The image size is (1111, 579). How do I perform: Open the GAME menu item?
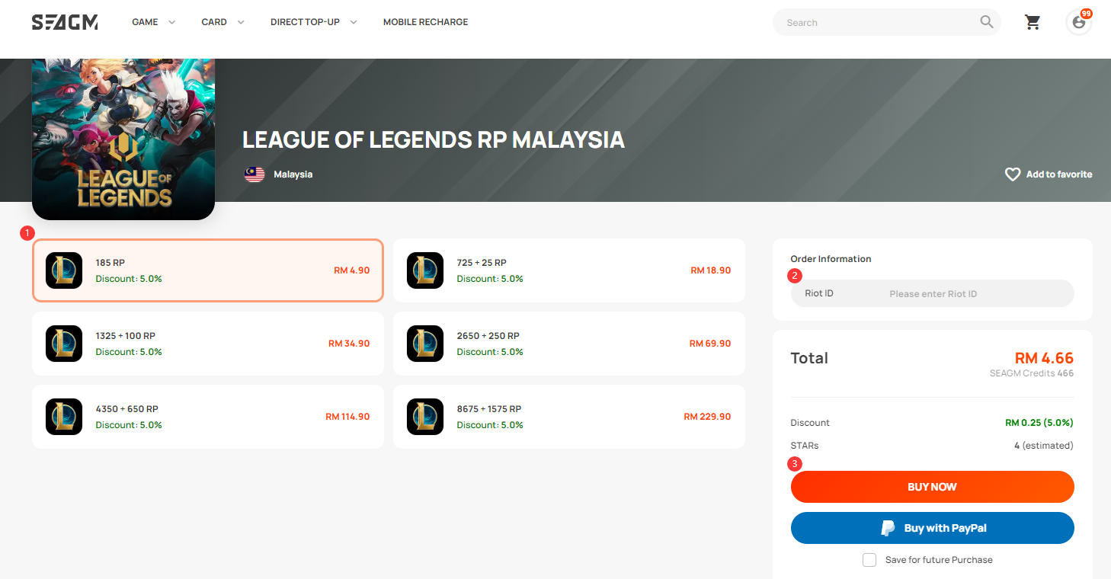145,22
